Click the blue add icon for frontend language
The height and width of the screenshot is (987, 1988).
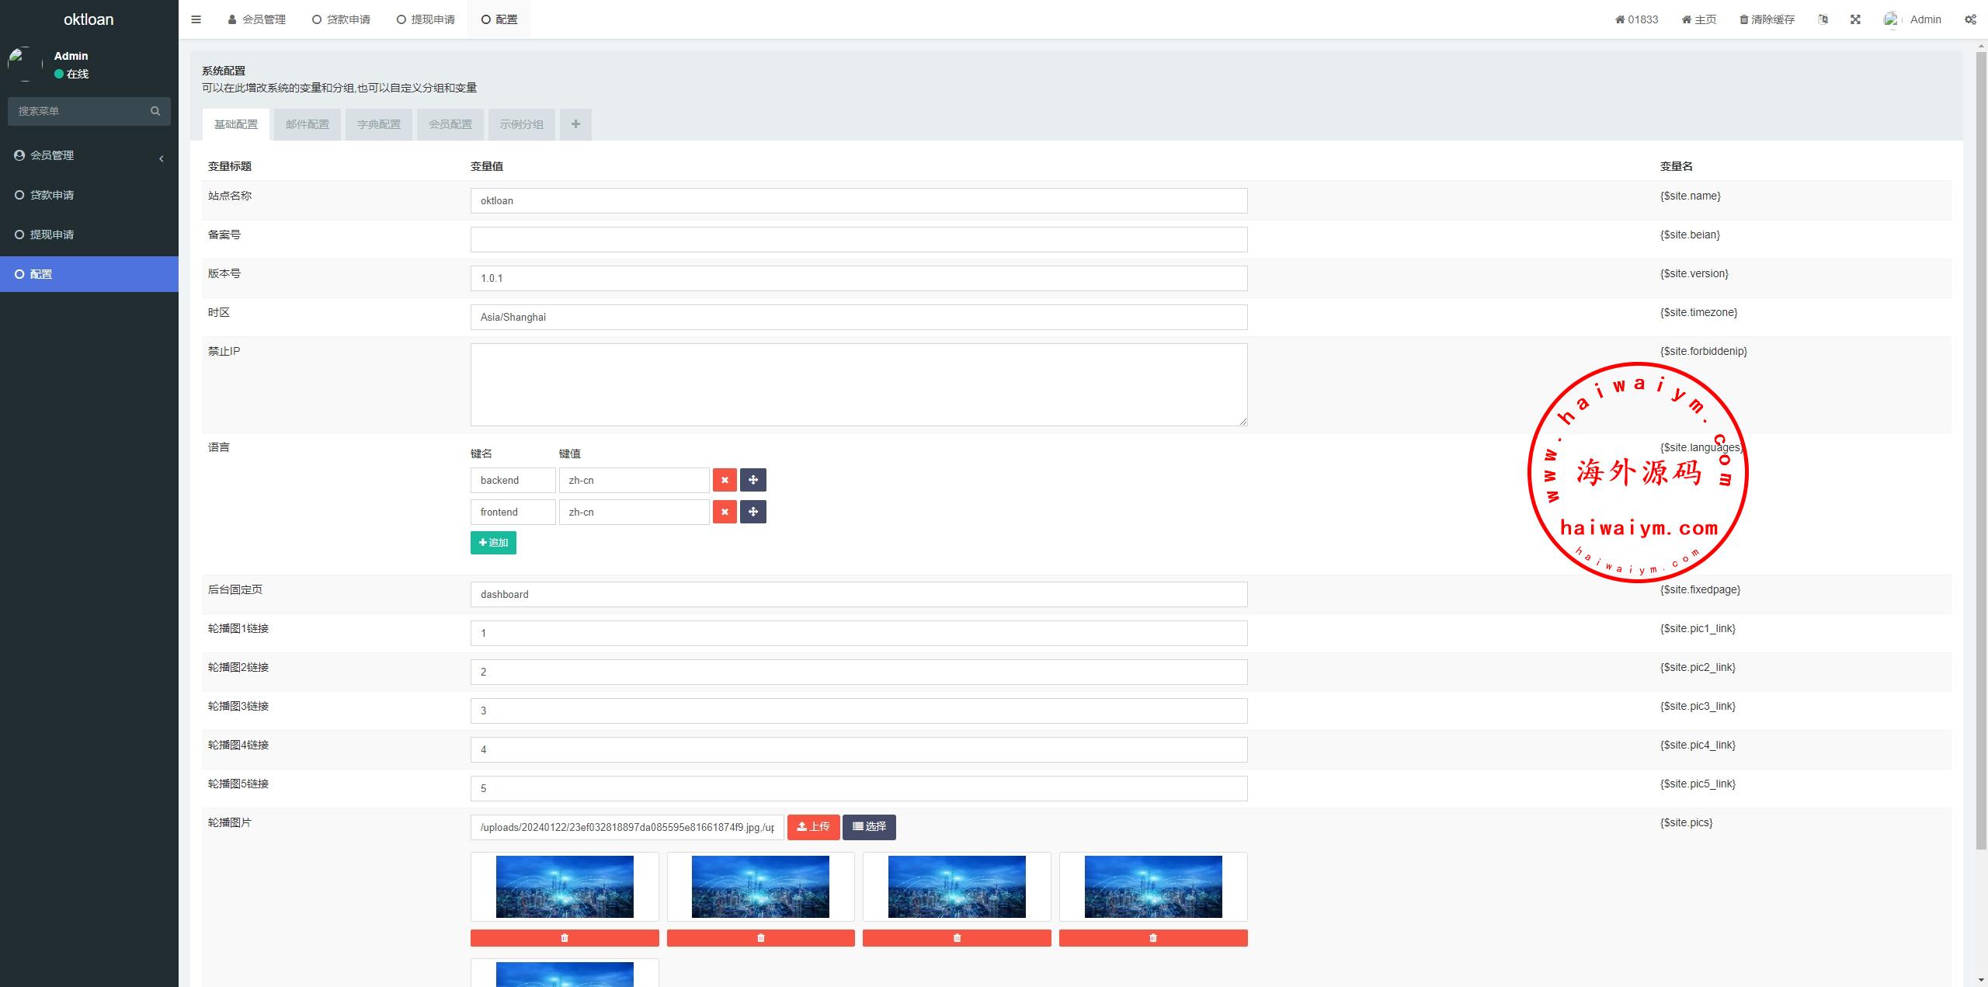(x=754, y=511)
